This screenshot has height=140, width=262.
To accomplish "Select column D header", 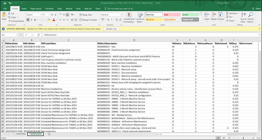I will [134, 40].
